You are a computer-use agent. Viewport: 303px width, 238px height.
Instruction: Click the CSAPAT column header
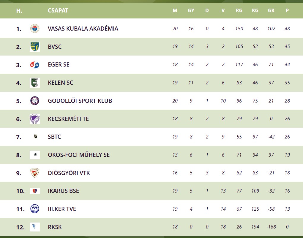(58, 10)
